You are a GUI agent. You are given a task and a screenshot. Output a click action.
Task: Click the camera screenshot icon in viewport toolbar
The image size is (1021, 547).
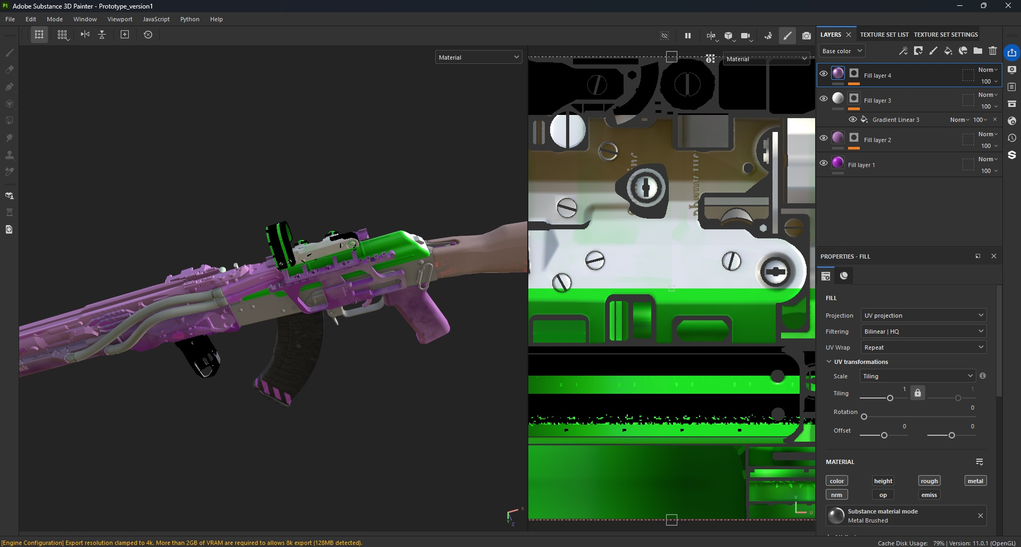[x=807, y=36]
